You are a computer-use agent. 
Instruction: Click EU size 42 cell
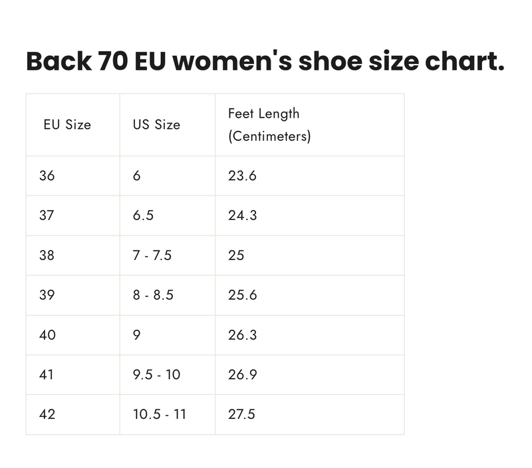[x=47, y=415]
